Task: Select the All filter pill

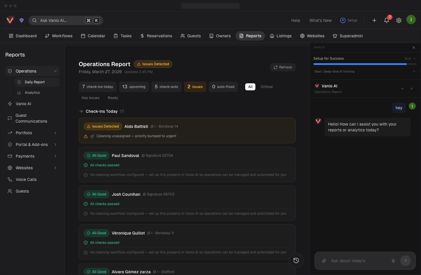Action: 250,87
